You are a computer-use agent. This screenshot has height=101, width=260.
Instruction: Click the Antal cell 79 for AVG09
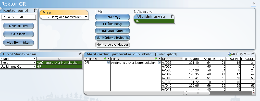[x=205, y=82]
